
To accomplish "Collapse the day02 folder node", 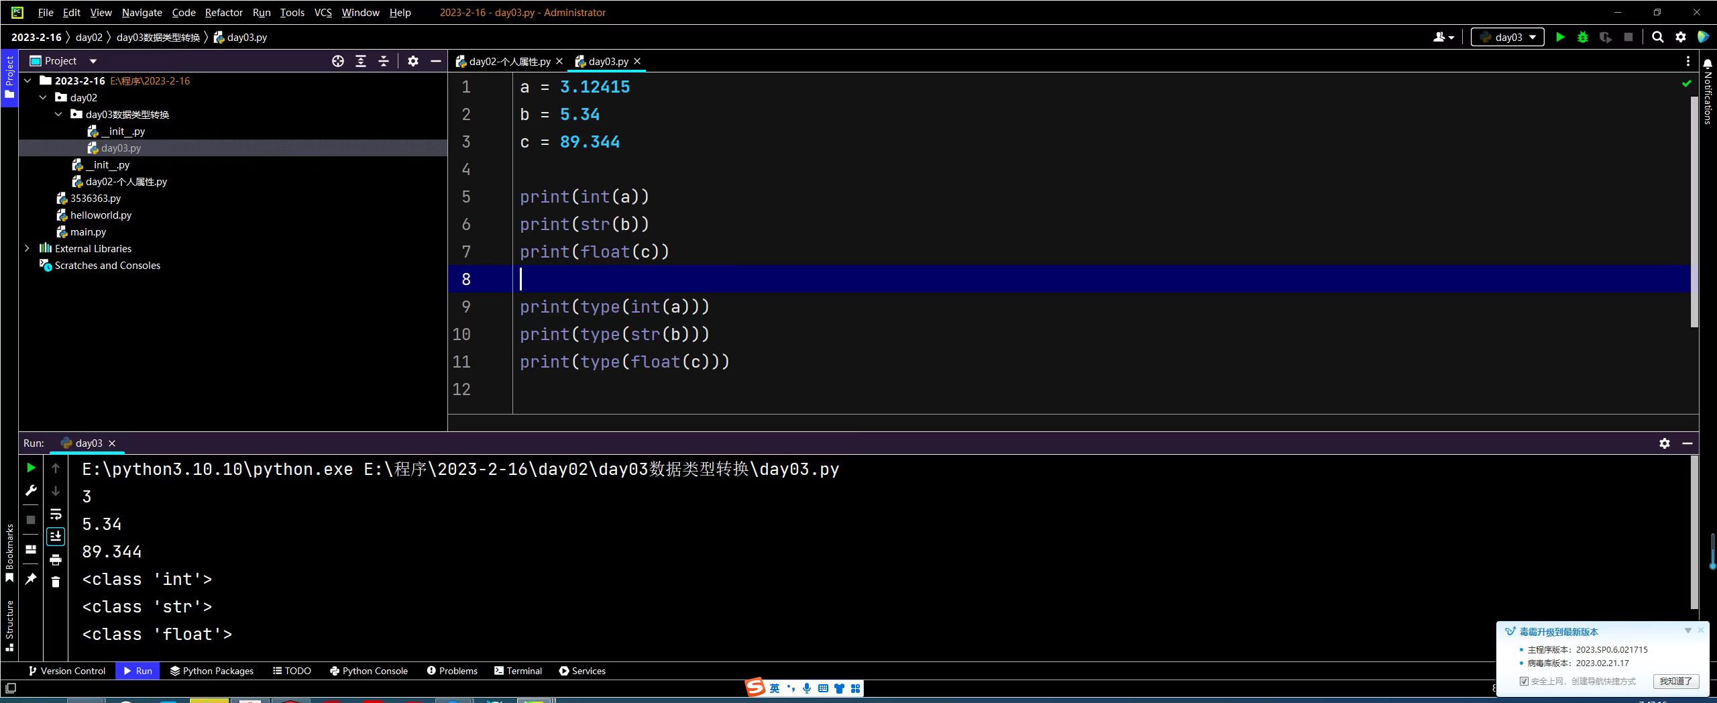I will point(43,97).
